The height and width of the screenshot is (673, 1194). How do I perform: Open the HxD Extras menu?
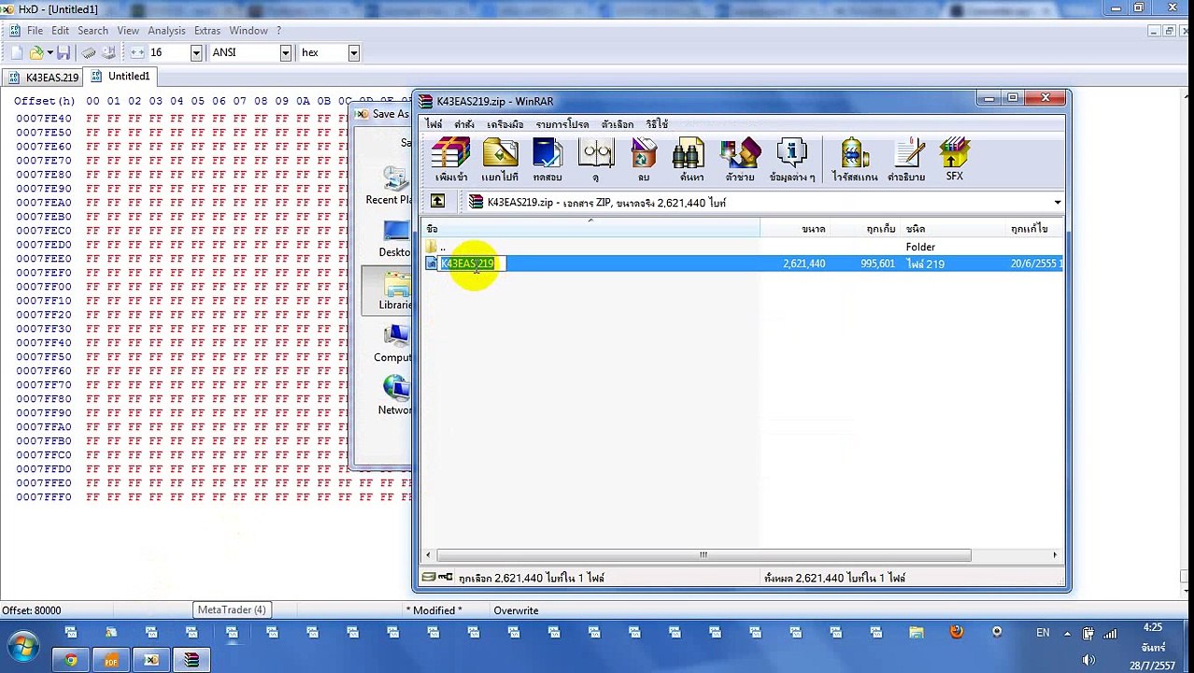coord(207,31)
